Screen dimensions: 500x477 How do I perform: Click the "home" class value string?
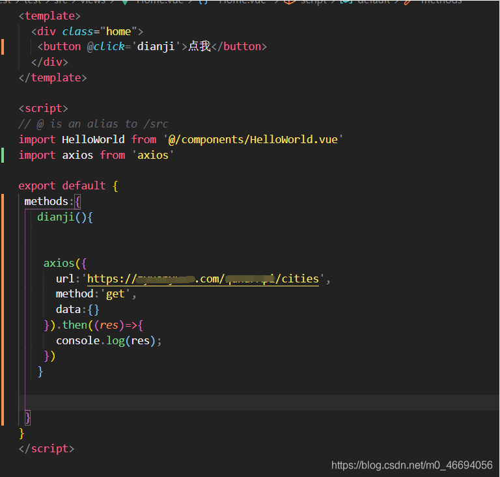(118, 31)
